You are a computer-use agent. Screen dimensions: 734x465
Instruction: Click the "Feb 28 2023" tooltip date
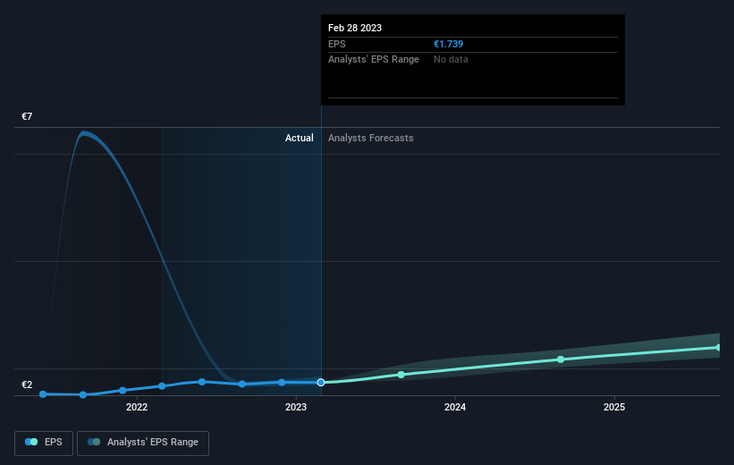point(355,28)
